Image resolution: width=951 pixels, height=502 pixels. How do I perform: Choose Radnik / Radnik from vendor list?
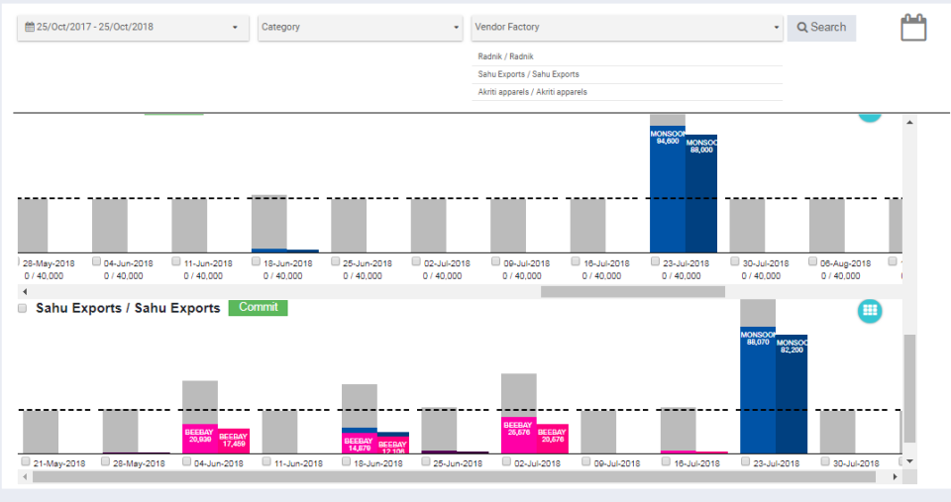coord(505,57)
